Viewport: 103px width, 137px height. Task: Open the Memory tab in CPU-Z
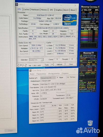[x=44, y=10]
